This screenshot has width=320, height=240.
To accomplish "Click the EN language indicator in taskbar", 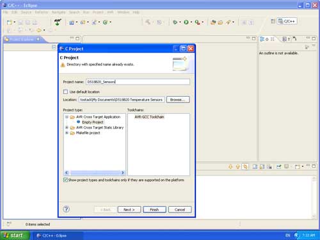I will pos(287,236).
